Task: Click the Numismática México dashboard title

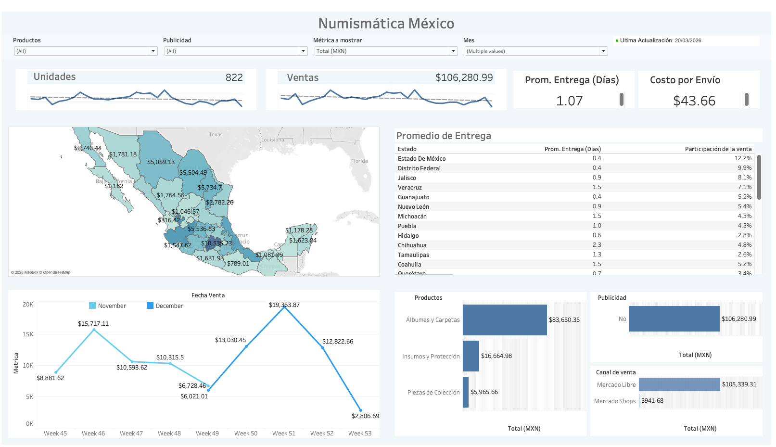Action: 386,23
